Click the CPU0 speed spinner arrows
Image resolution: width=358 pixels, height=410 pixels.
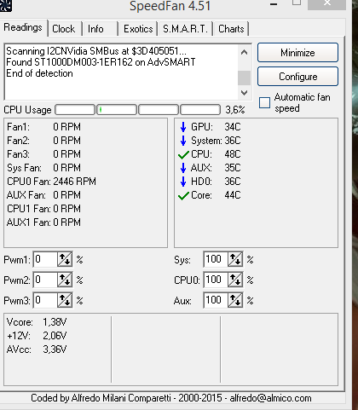pos(235,280)
